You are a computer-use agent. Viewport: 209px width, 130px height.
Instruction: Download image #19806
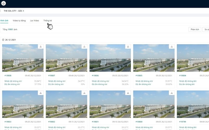tap(128, 47)
